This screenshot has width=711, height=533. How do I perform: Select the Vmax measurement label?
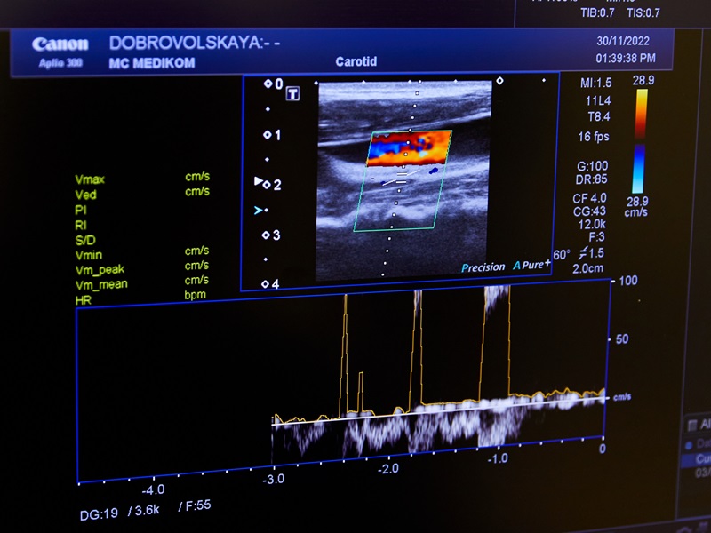[90, 179]
